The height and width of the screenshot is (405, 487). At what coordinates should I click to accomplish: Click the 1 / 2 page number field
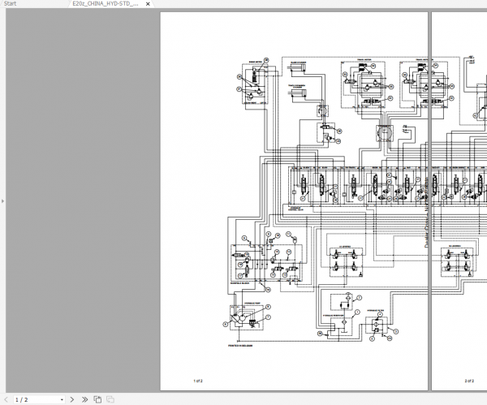(x=39, y=399)
